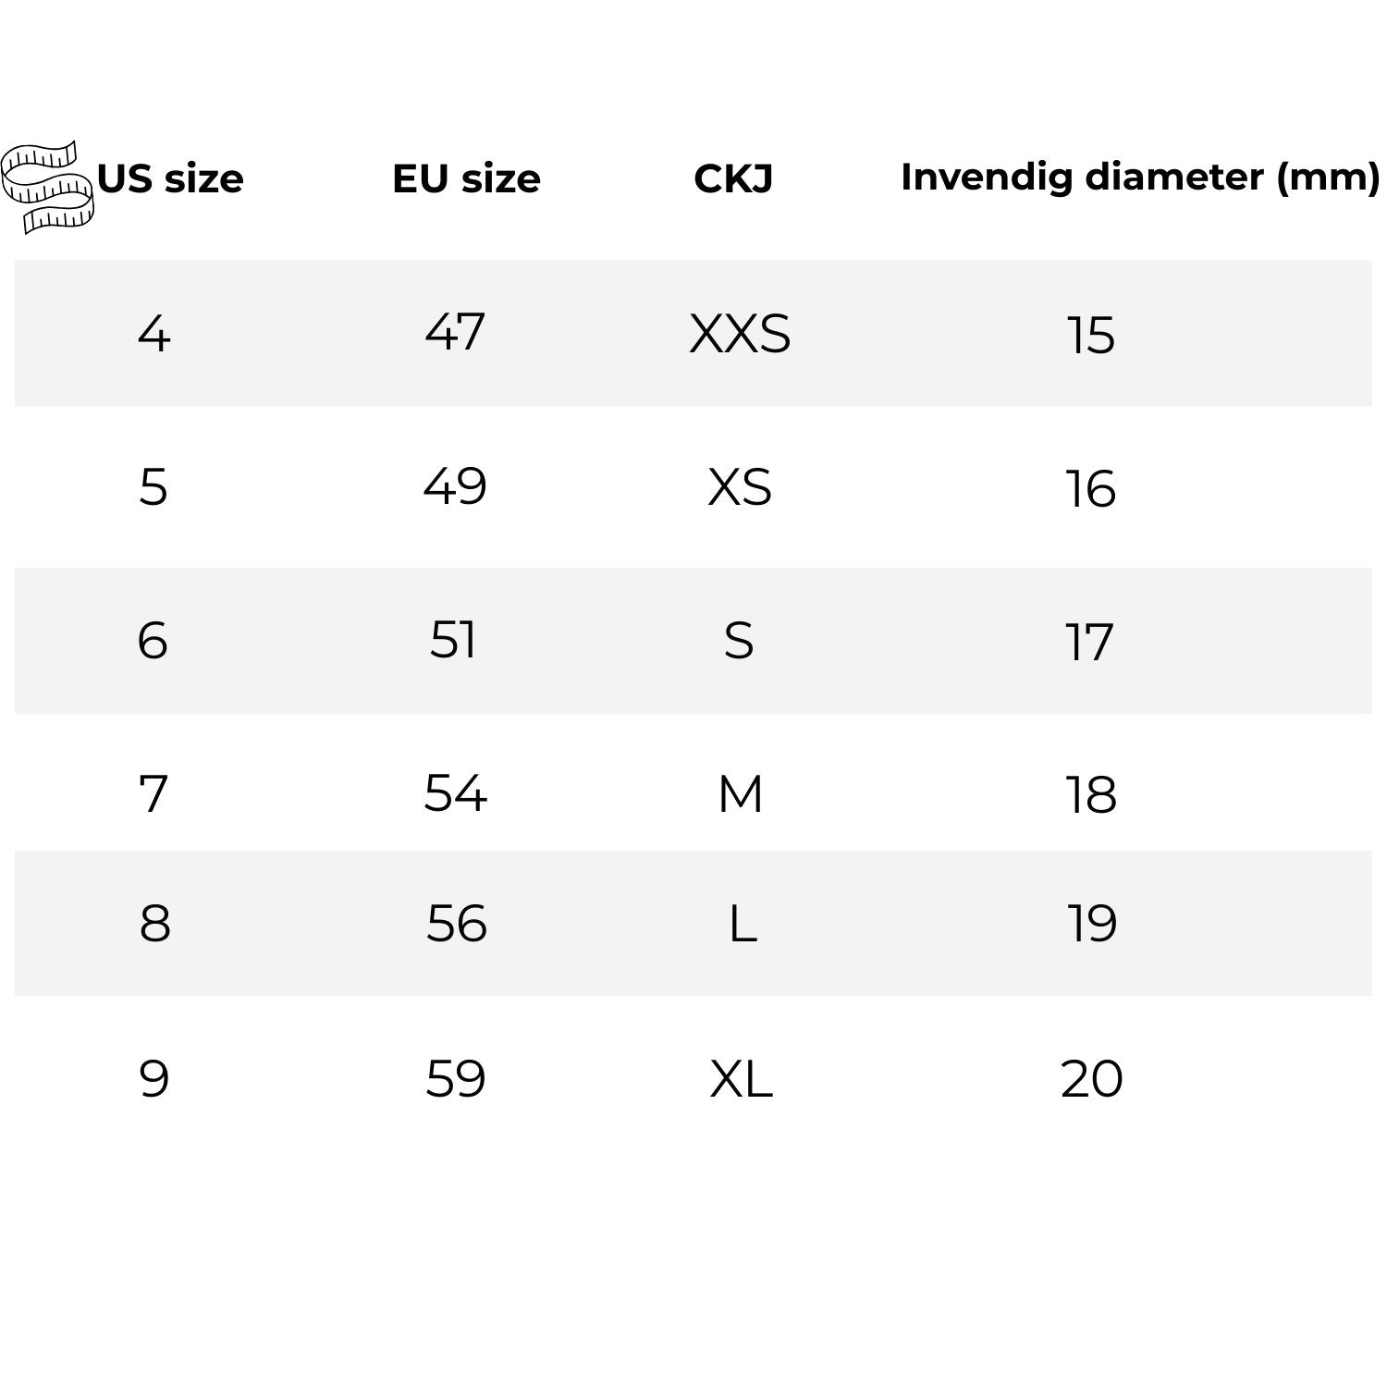Image resolution: width=1387 pixels, height=1387 pixels.
Task: Select US size 4 cell
Action: (153, 334)
